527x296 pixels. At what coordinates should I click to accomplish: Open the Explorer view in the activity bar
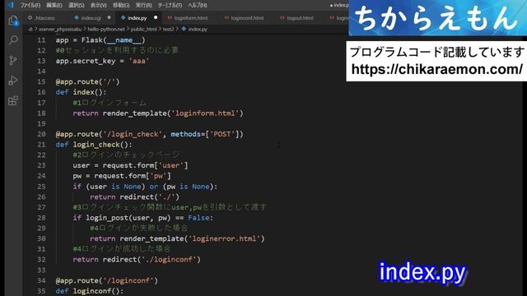[x=13, y=21]
